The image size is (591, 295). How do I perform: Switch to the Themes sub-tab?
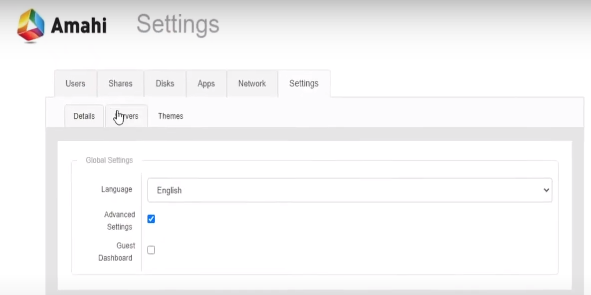171,116
